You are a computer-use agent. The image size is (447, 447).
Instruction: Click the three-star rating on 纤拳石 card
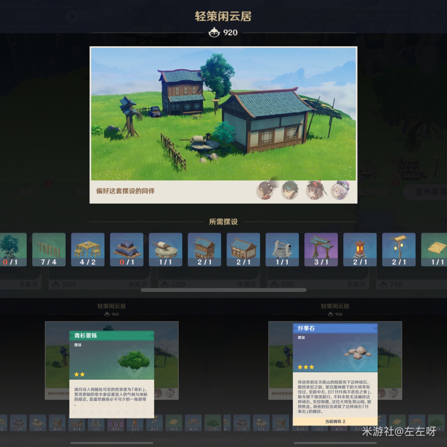pos(306,367)
